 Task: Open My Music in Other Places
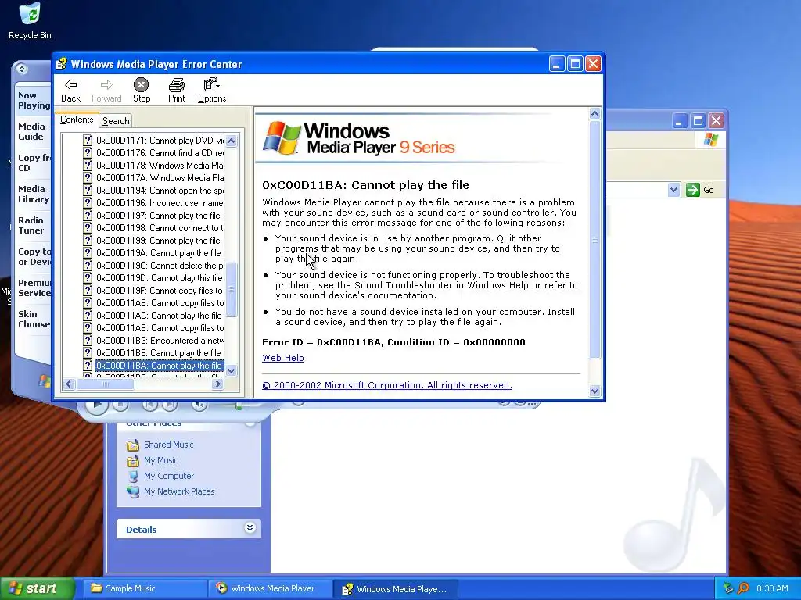click(160, 460)
